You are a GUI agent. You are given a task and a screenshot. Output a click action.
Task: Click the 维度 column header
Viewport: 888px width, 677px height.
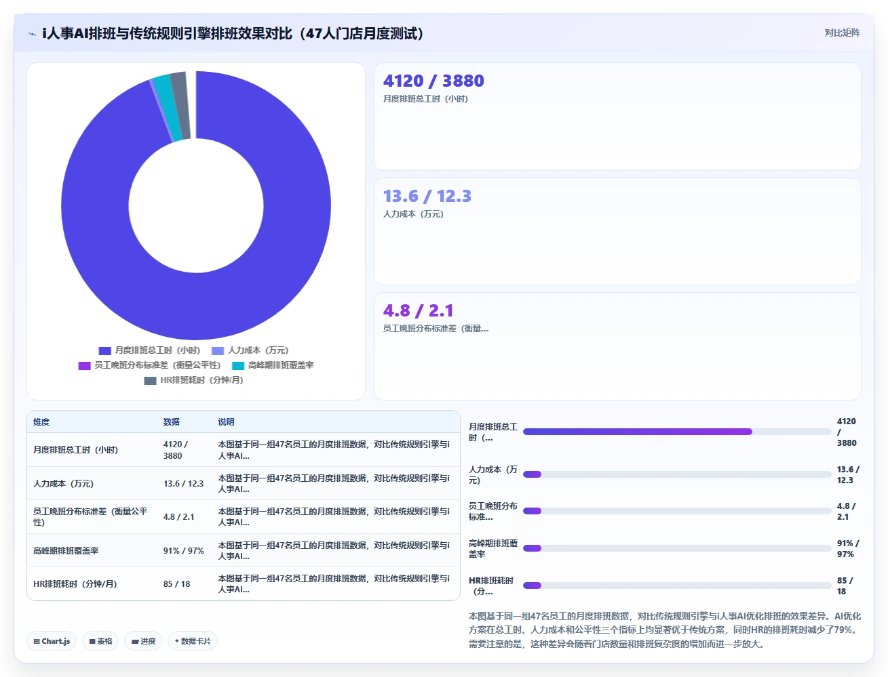[x=41, y=422]
